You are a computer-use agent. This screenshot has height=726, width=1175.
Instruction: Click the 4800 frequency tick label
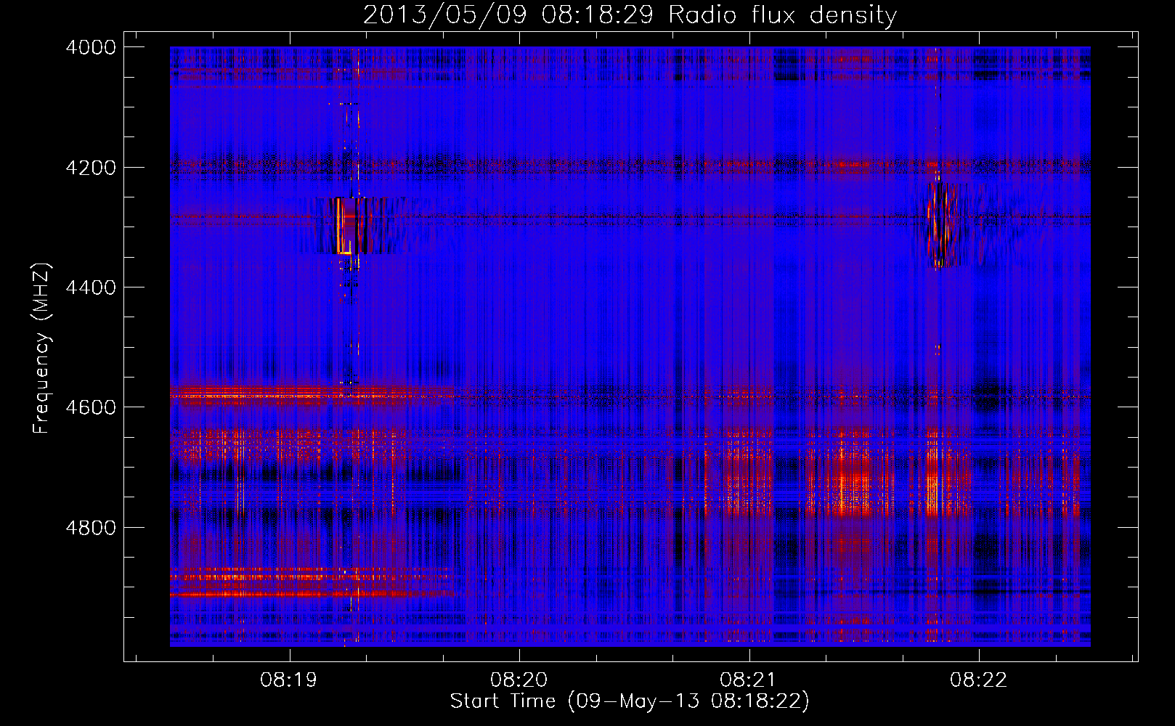pyautogui.click(x=90, y=527)
